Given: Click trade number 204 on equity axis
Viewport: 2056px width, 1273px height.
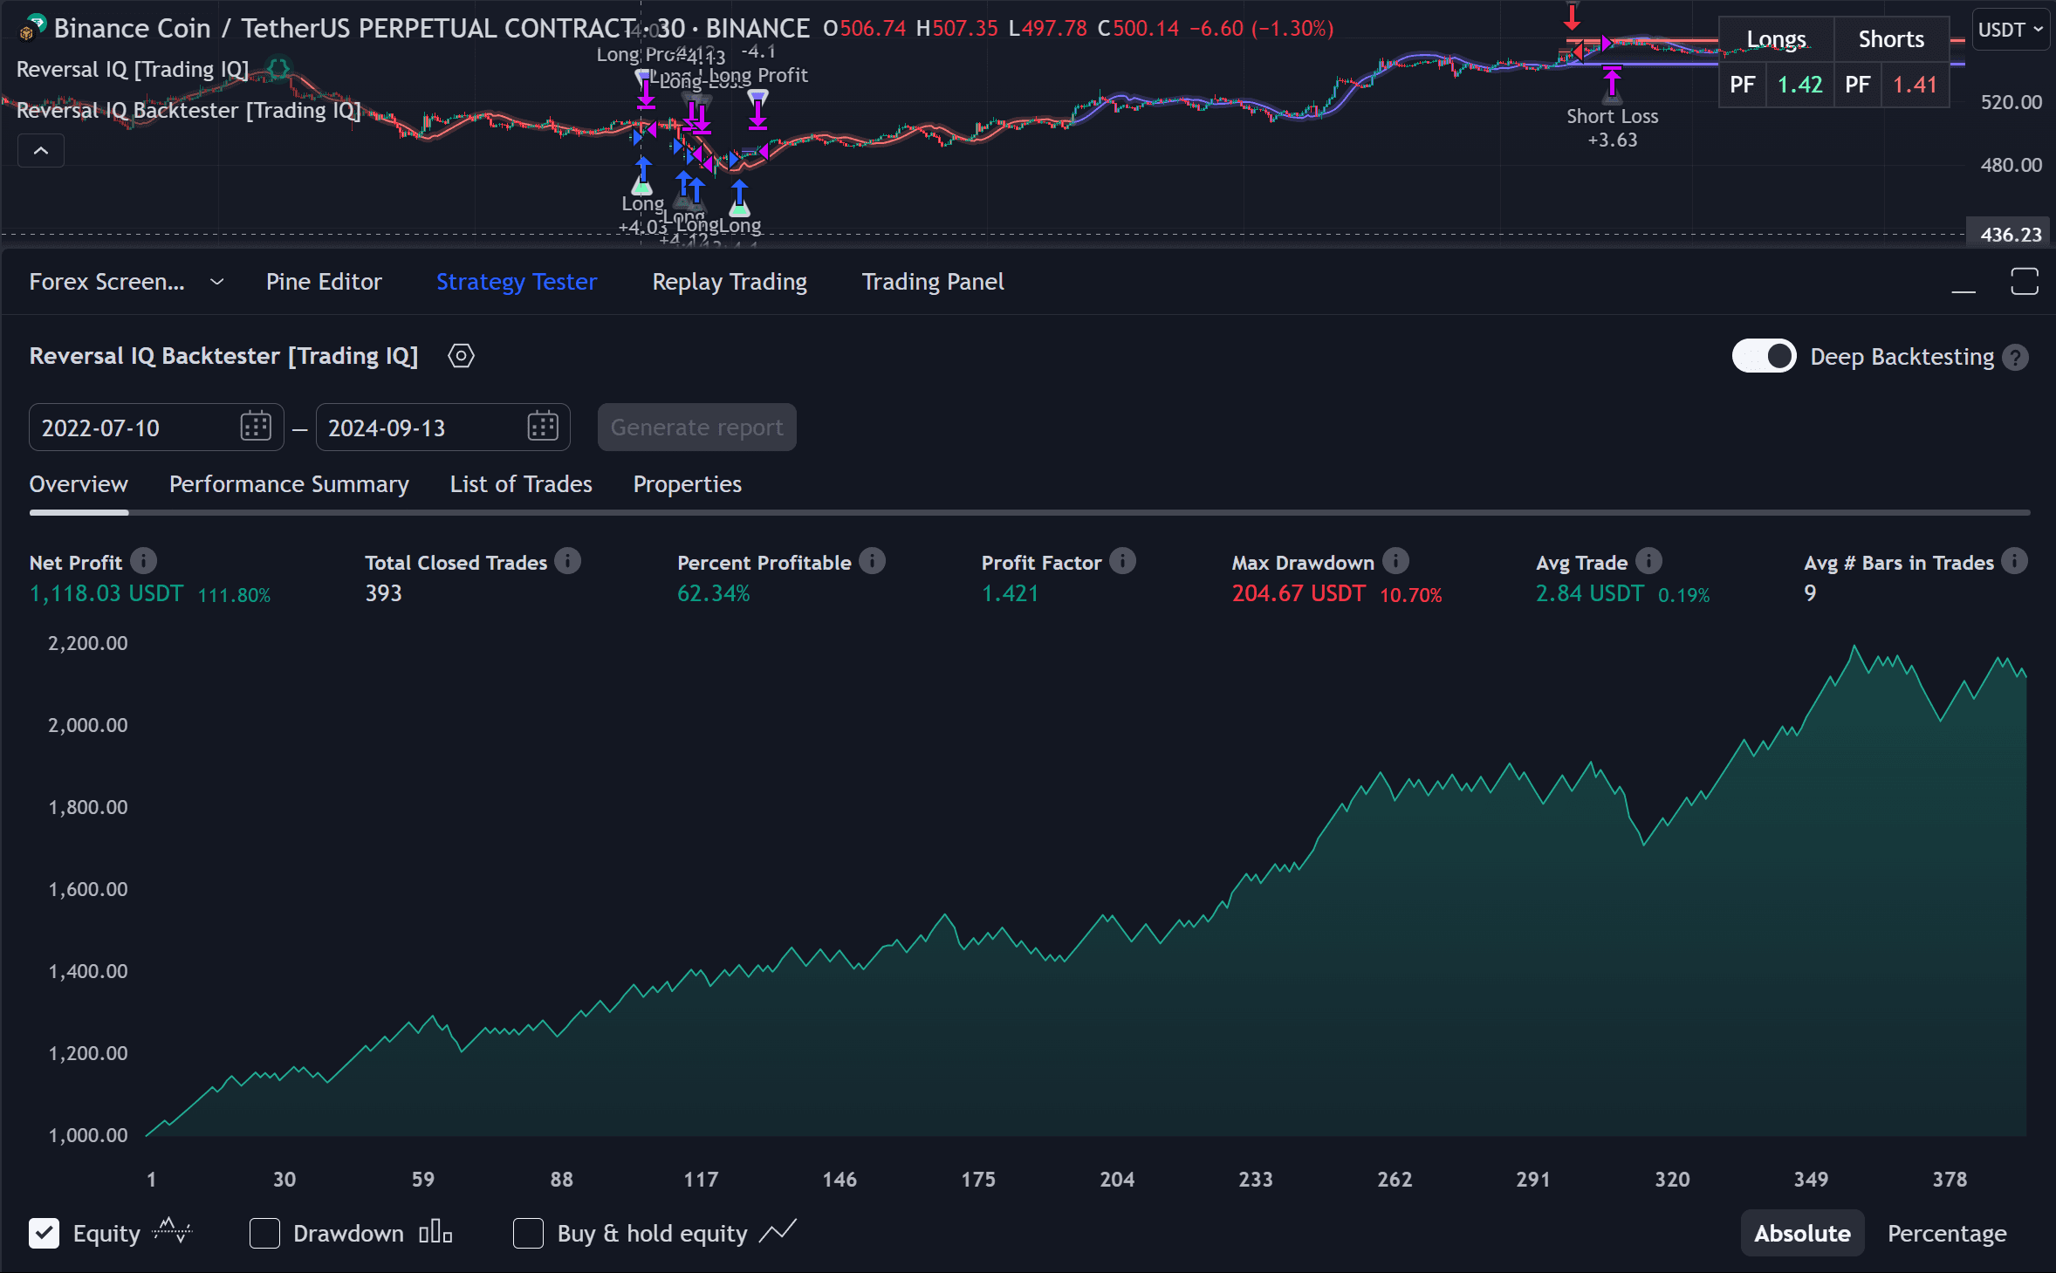Looking at the screenshot, I should coord(1116,1180).
